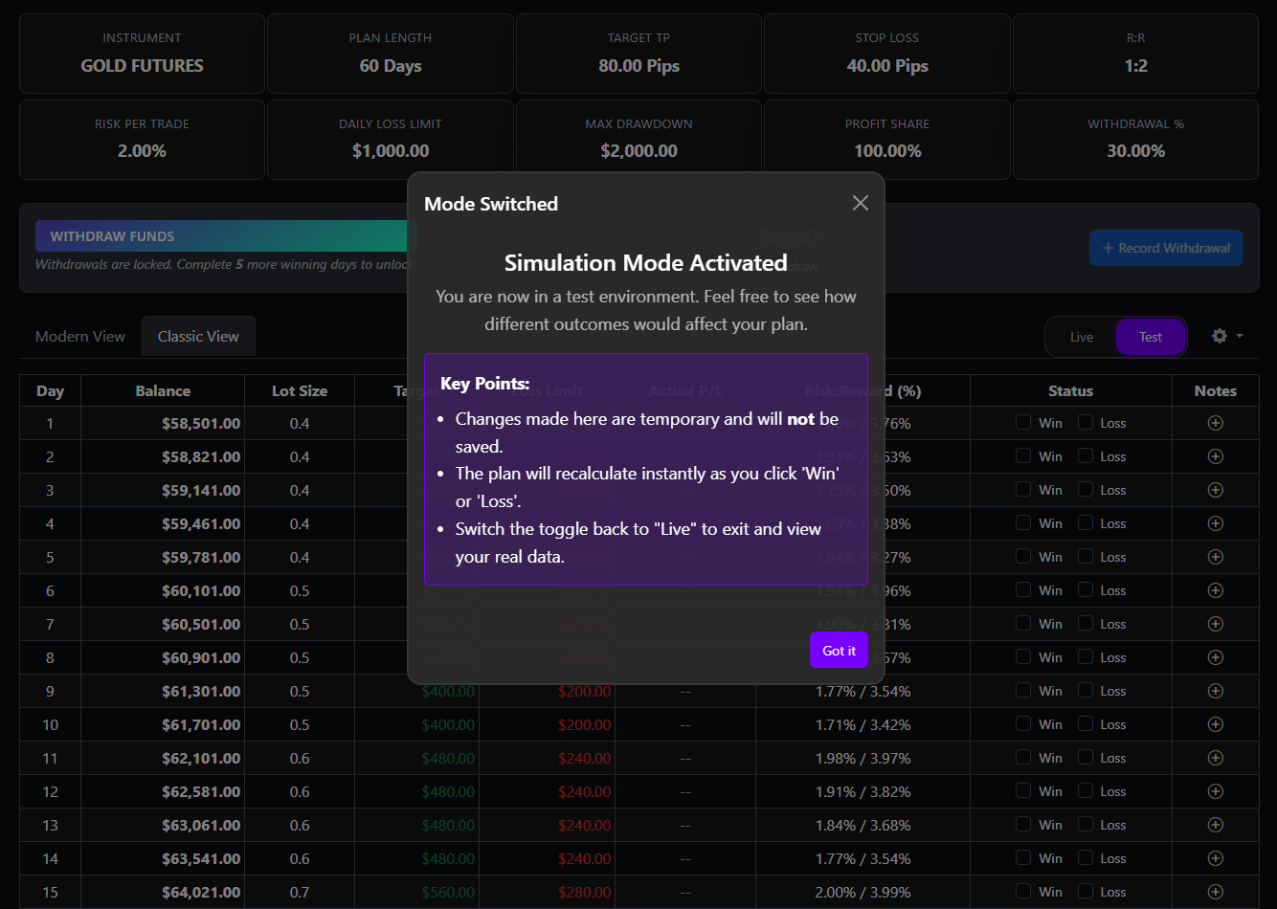This screenshot has width=1277, height=909.
Task: Add a note for Day 1
Action: [1215, 422]
